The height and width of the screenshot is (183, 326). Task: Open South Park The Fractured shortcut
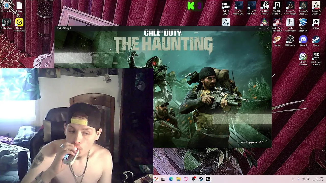[x=277, y=25]
